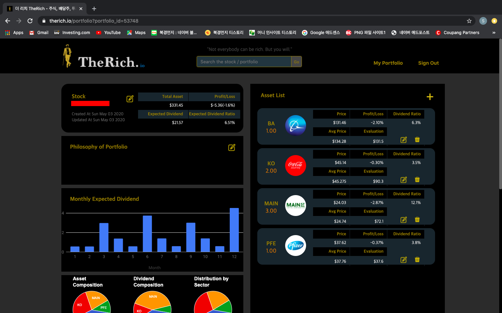Click the Go search button

tap(296, 62)
